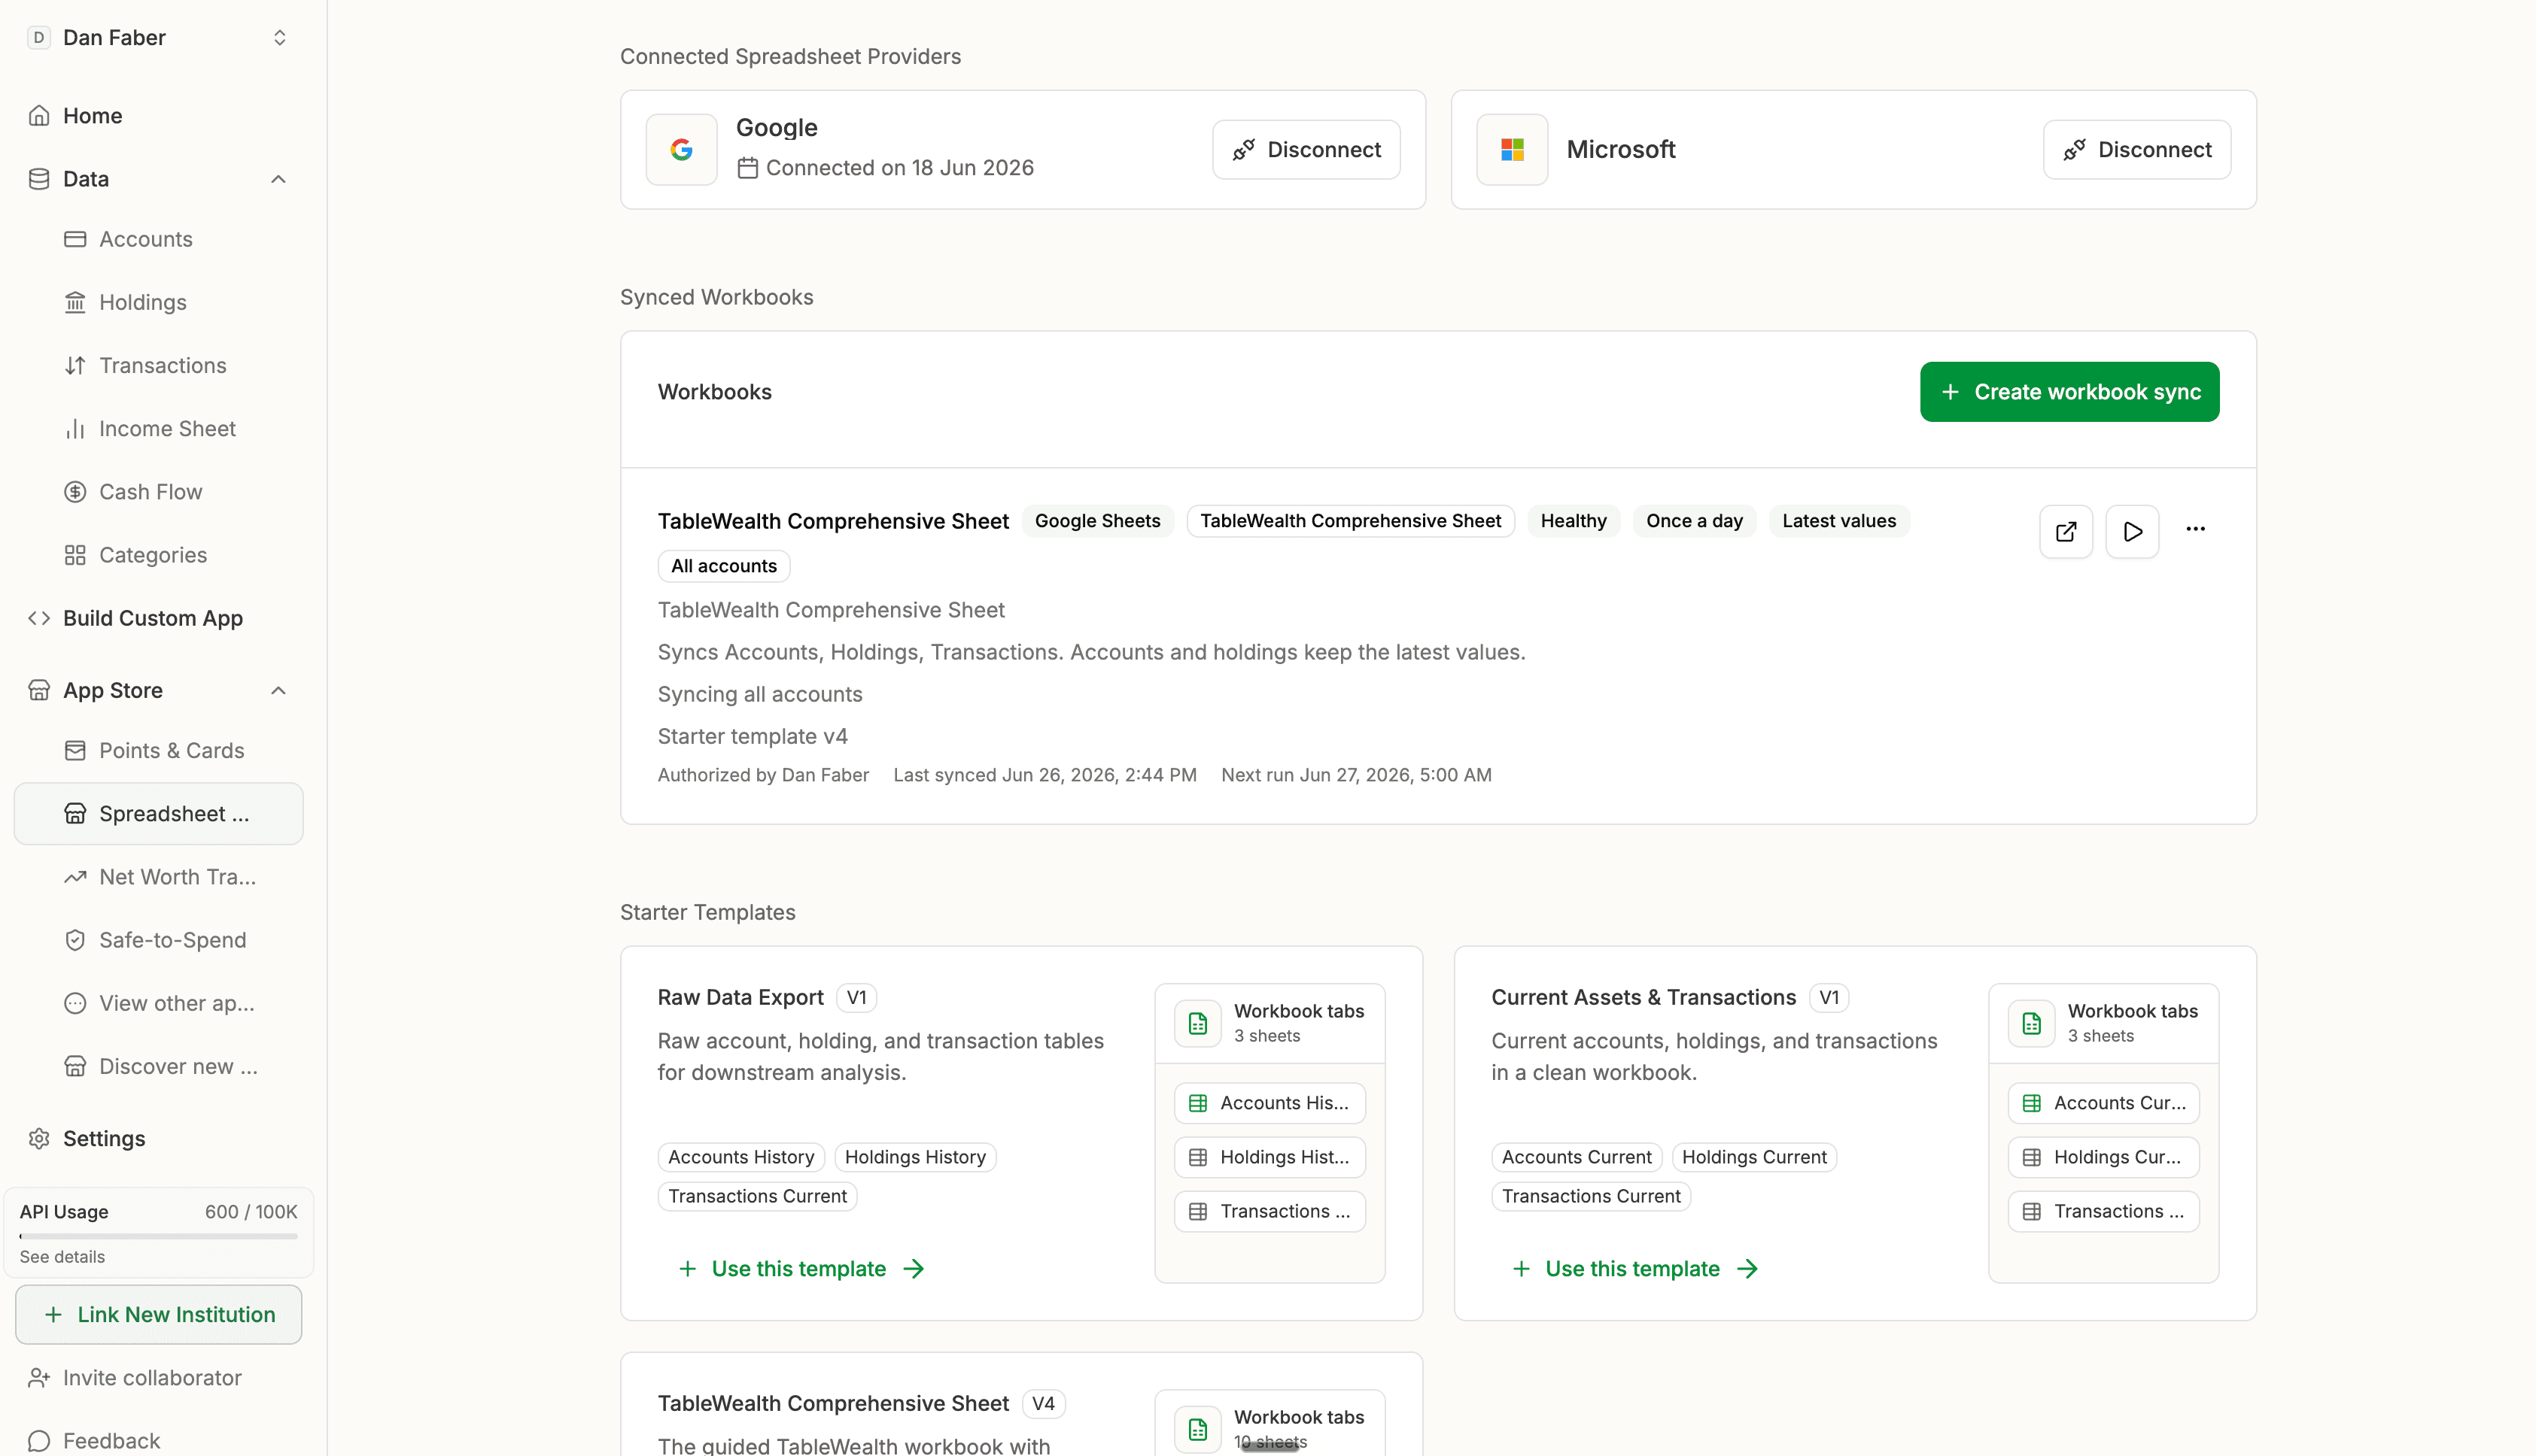Image resolution: width=2536 pixels, height=1456 pixels.
Task: Click the Google logo icon
Action: coord(681,149)
